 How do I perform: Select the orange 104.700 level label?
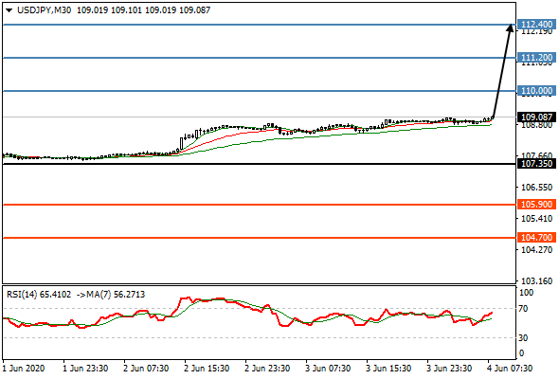(536, 238)
